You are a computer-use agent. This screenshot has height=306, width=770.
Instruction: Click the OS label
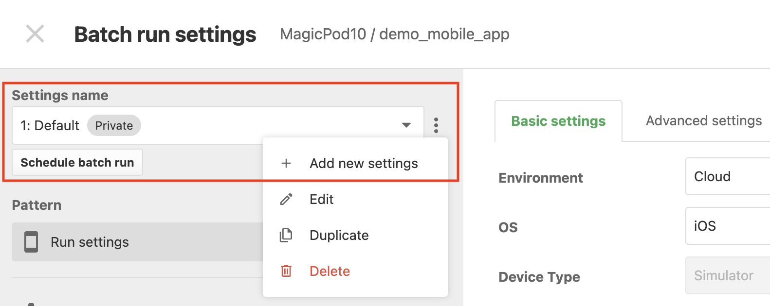click(x=508, y=227)
